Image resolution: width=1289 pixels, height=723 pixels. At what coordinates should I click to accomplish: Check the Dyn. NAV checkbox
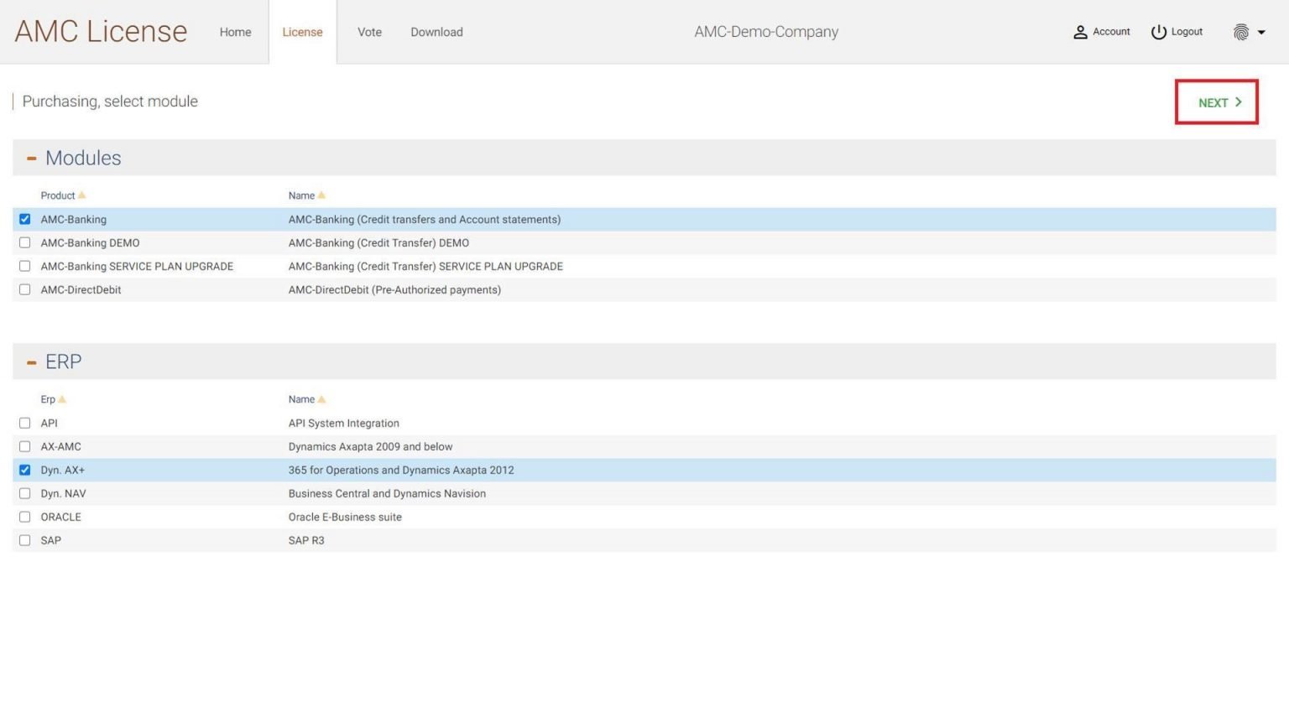24,493
